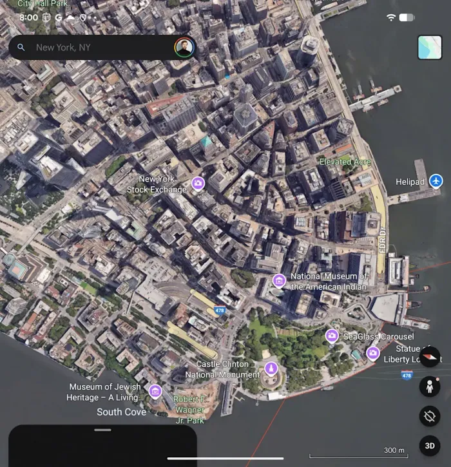Tap the search magnifier icon

(x=21, y=48)
